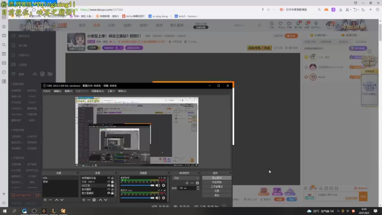Pop out the OBS Sources dock panel
The image size is (382, 215).
tap(116, 173)
